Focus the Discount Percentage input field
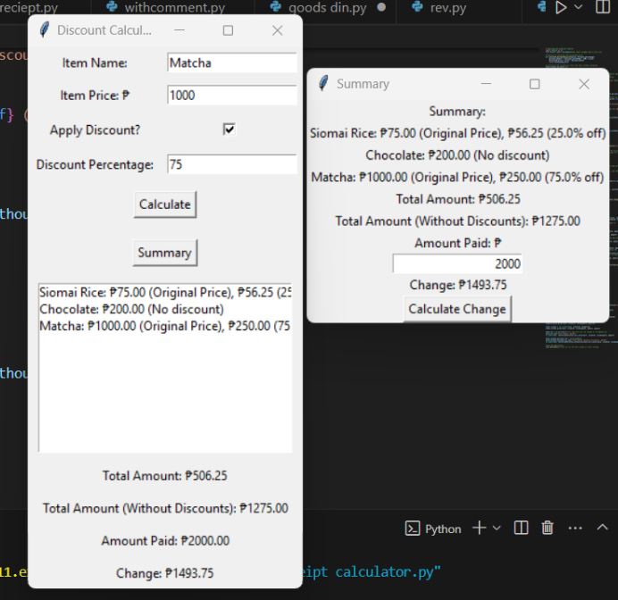The height and width of the screenshot is (600, 618). pos(231,164)
